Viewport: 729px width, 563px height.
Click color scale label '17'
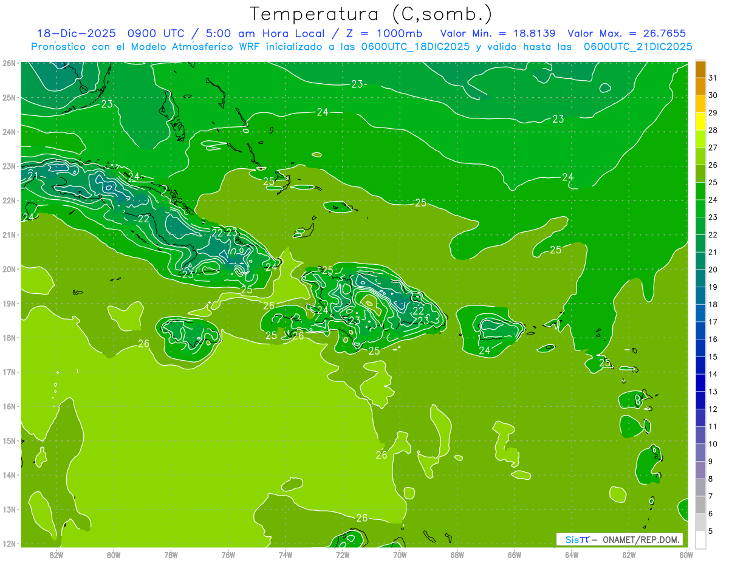coord(713,322)
